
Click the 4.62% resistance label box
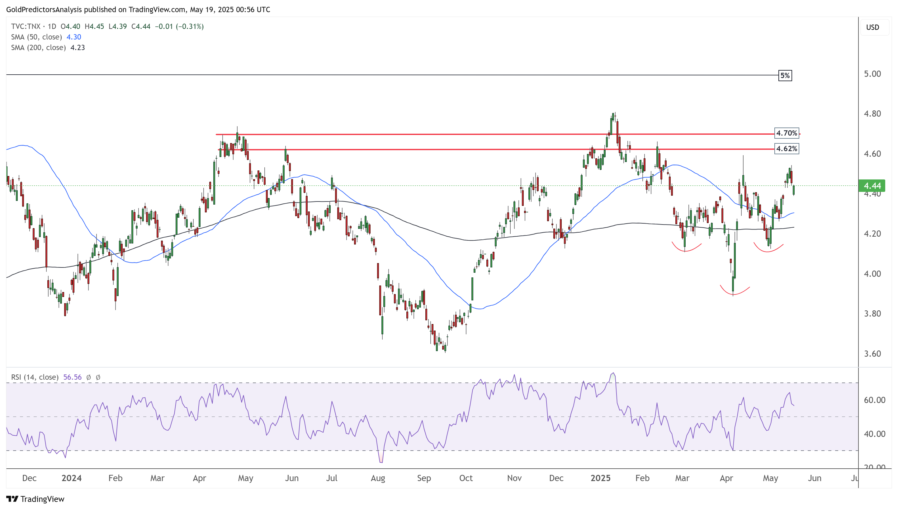pos(787,149)
